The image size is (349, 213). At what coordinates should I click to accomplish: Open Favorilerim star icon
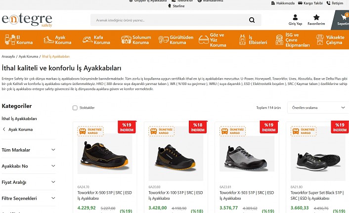click(316, 18)
